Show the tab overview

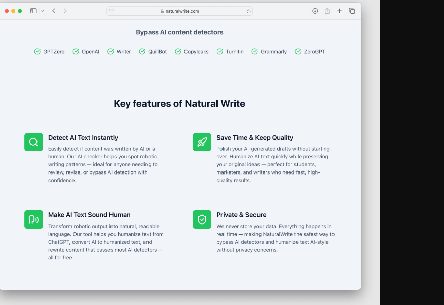pyautogui.click(x=352, y=11)
